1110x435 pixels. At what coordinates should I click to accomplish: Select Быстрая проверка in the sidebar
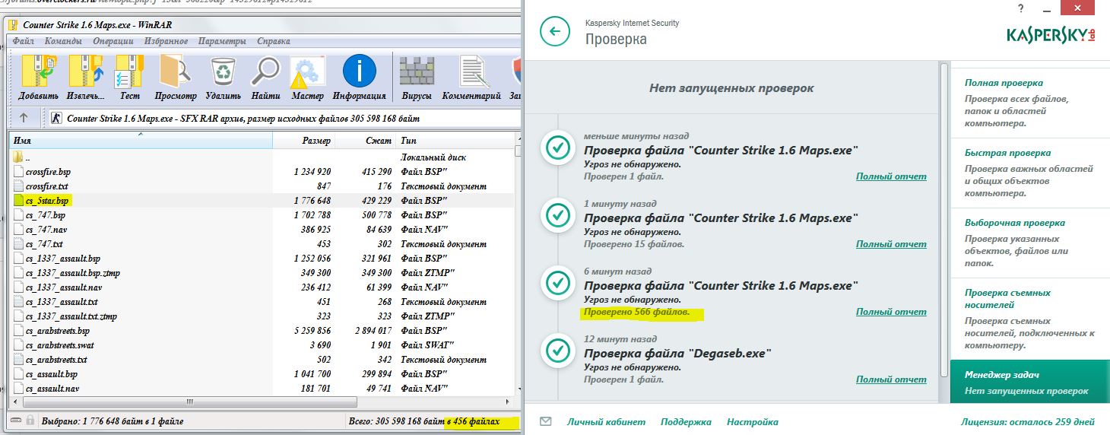(1029, 173)
